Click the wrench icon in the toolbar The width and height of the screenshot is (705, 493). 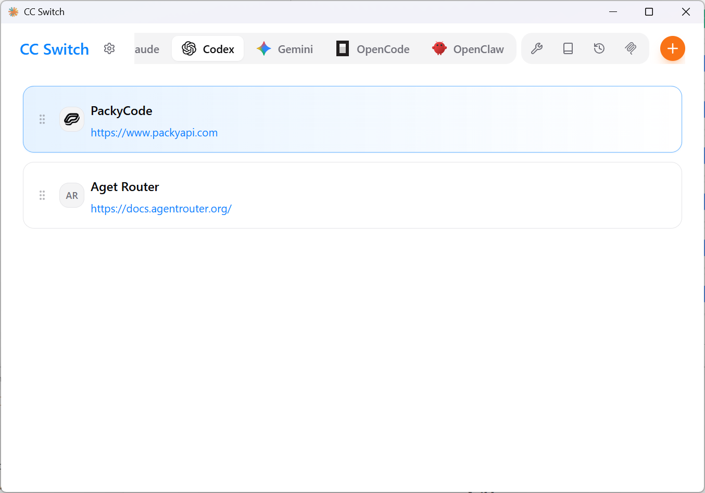(x=537, y=48)
